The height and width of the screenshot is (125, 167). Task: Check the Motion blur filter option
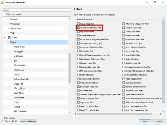pyautogui.click(x=78, y=51)
